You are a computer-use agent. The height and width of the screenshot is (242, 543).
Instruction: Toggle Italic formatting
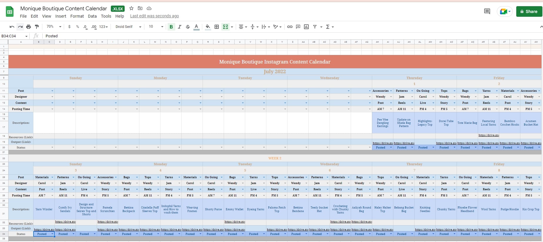[x=179, y=27]
